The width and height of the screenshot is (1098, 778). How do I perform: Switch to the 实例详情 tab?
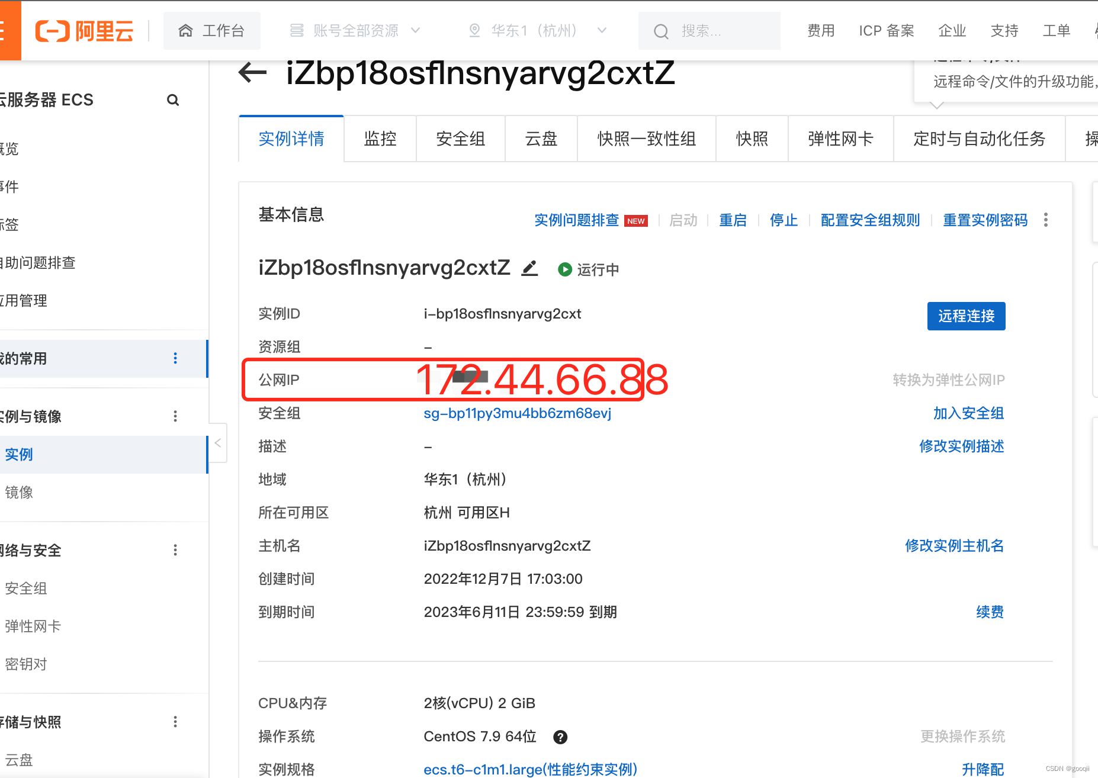click(291, 139)
